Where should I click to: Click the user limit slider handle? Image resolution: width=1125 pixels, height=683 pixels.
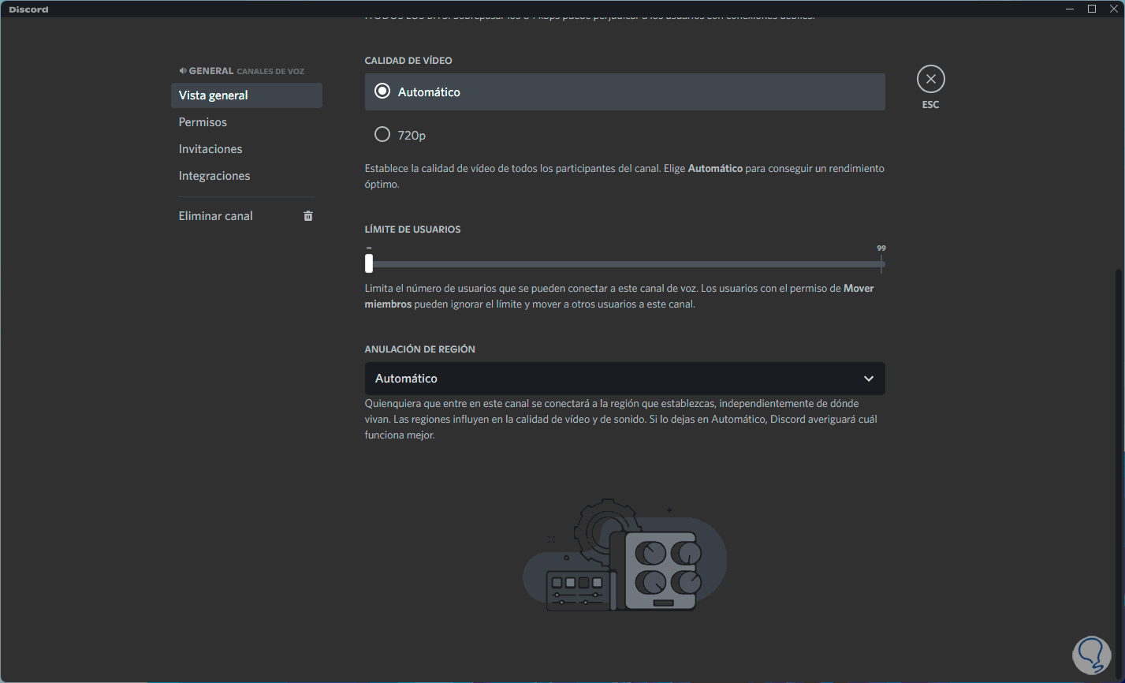[369, 263]
